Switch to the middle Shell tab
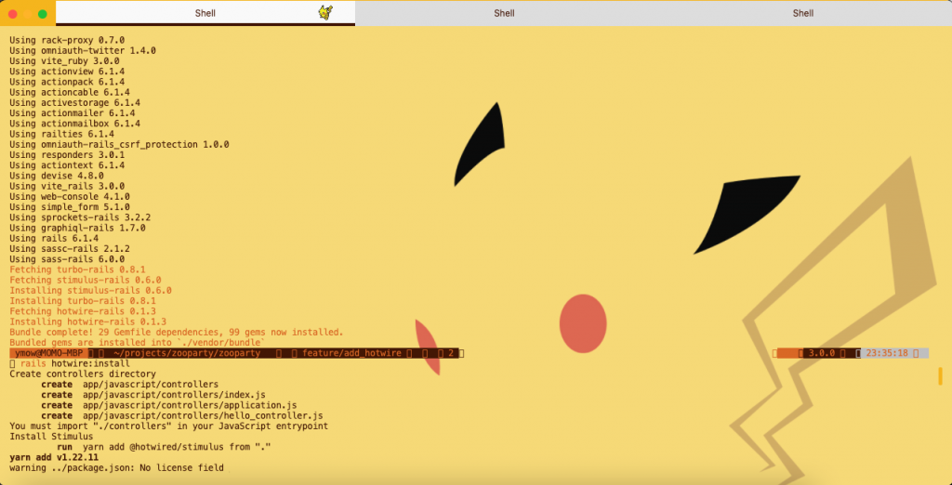The height and width of the screenshot is (485, 952). (504, 13)
